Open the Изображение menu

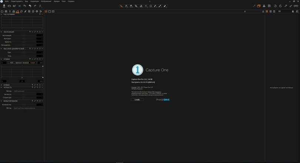[x=46, y=1]
